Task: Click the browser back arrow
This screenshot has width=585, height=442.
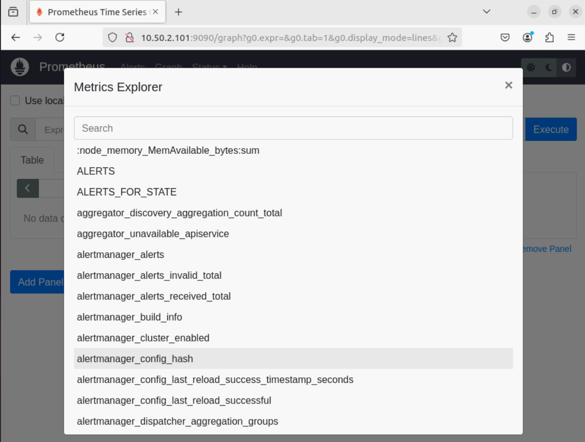Action: pyautogui.click(x=16, y=37)
